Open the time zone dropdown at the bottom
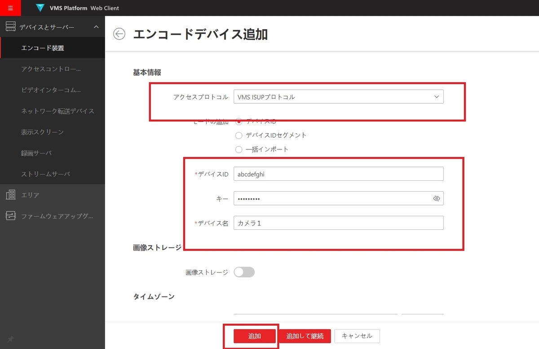The width and height of the screenshot is (539, 349). coord(315,318)
